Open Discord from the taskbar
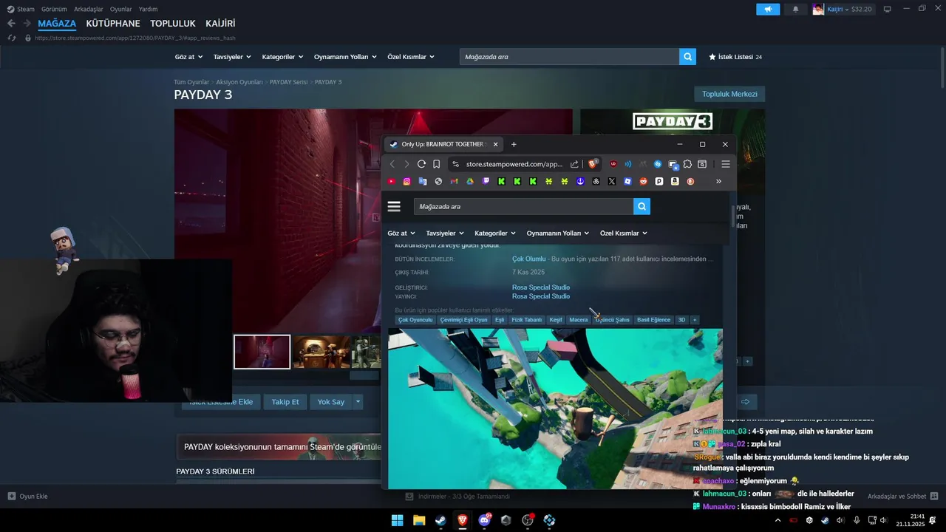This screenshot has height=532, width=946. coord(485,520)
